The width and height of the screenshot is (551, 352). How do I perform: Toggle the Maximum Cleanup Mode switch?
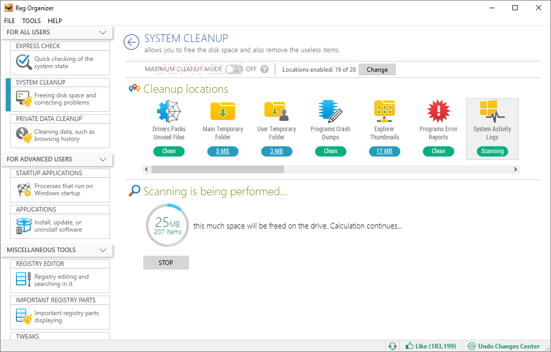[234, 69]
